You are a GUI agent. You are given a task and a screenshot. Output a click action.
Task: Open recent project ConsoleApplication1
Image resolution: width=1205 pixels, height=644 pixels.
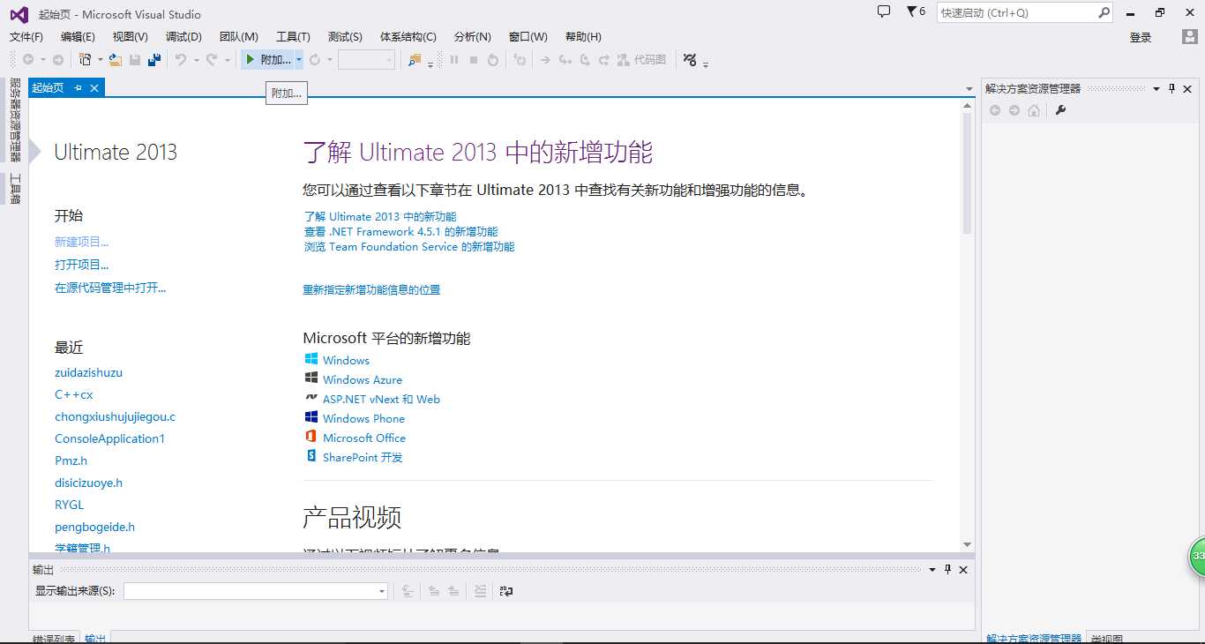(109, 438)
